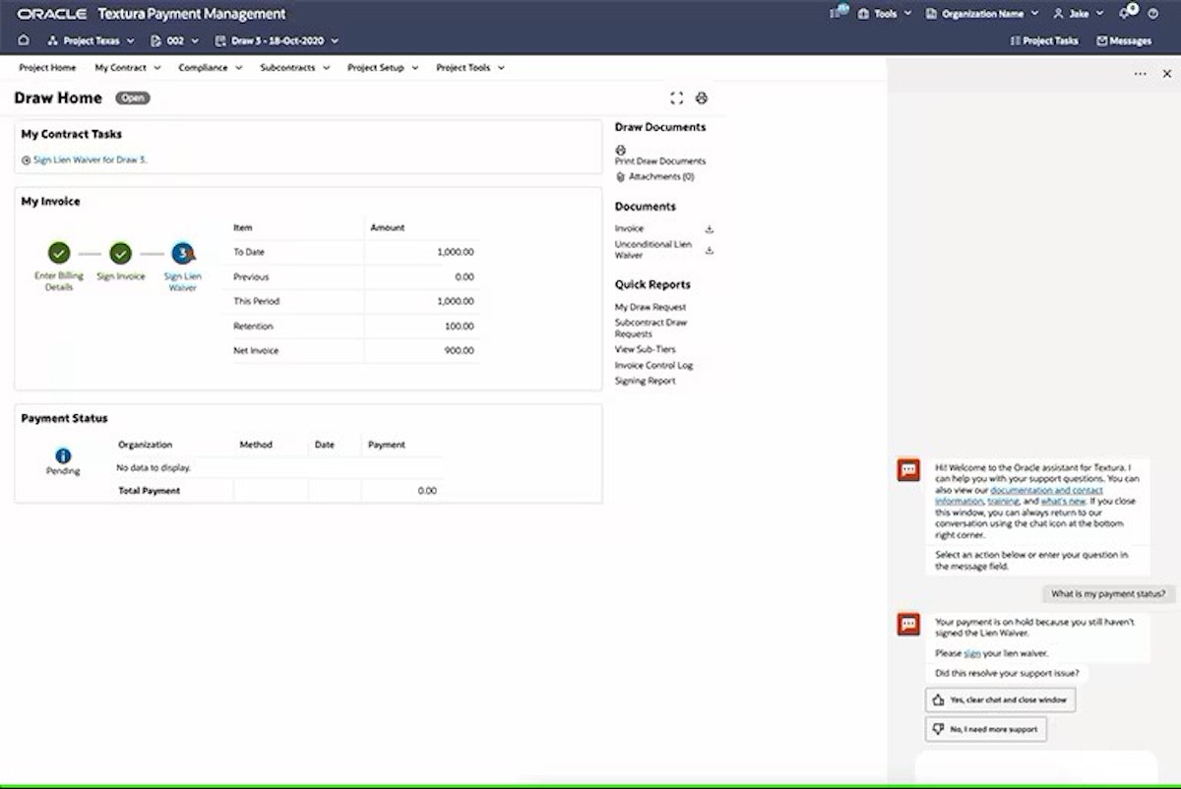Click the fullscreen expand icon on Draw Home
Screen dimensions: 1181x789
[676, 97]
